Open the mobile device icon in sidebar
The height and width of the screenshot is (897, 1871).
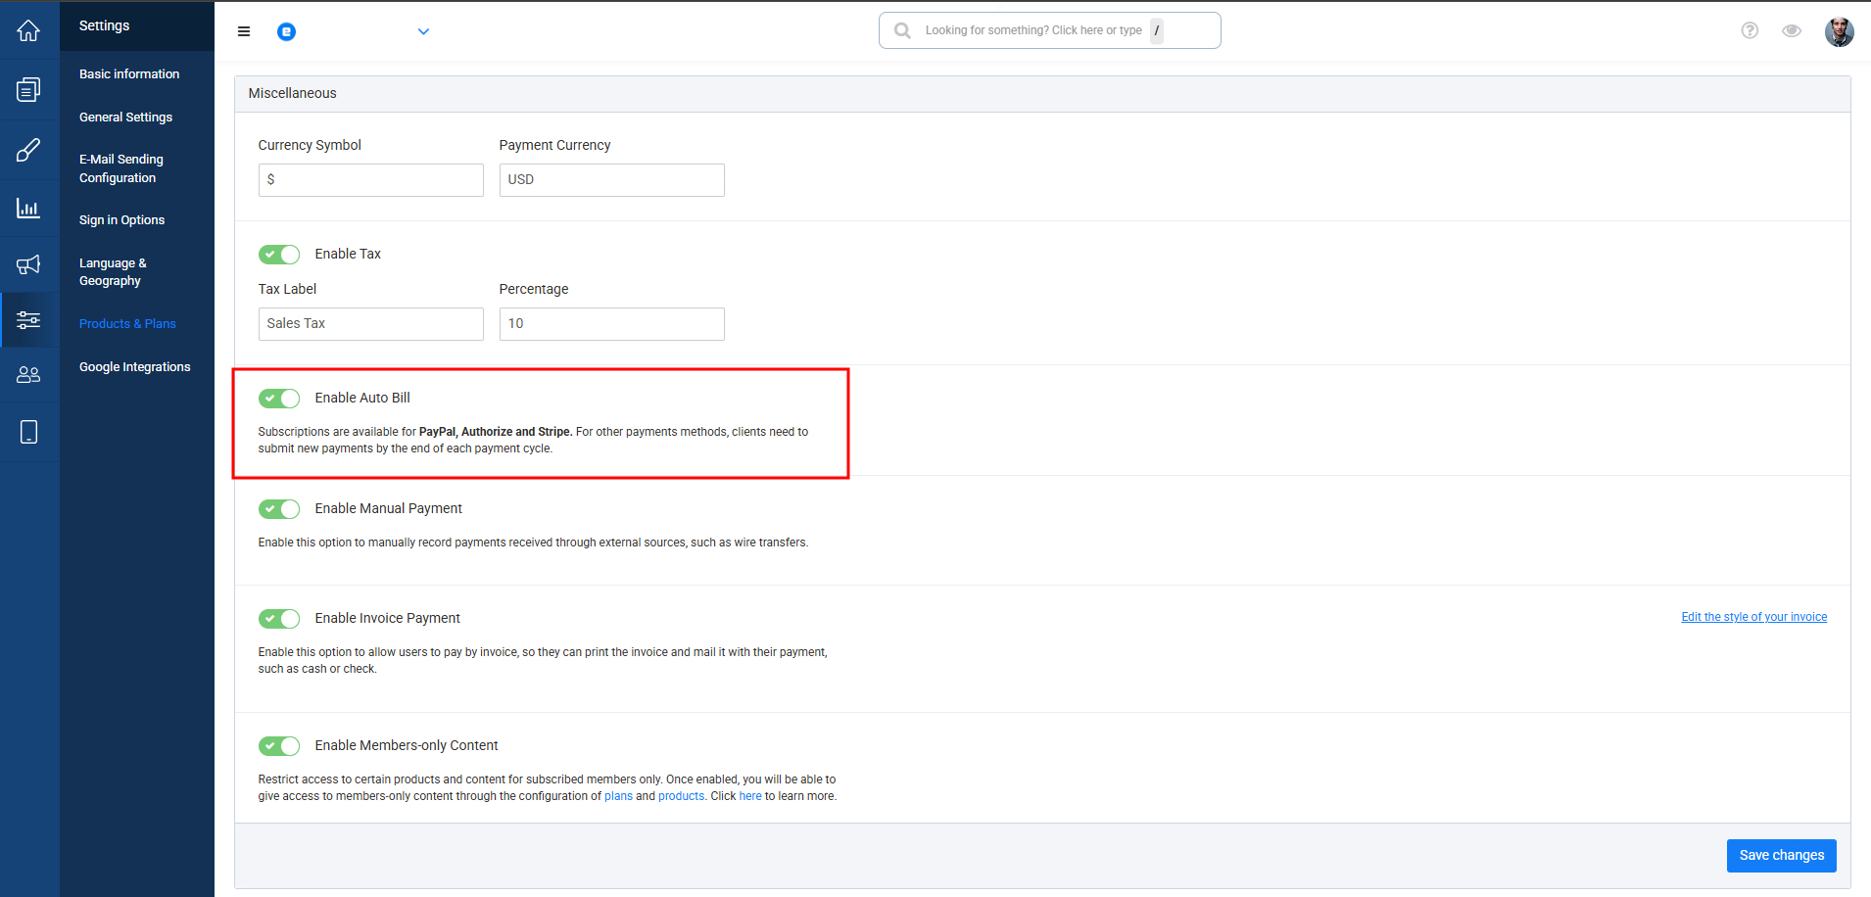pos(28,432)
